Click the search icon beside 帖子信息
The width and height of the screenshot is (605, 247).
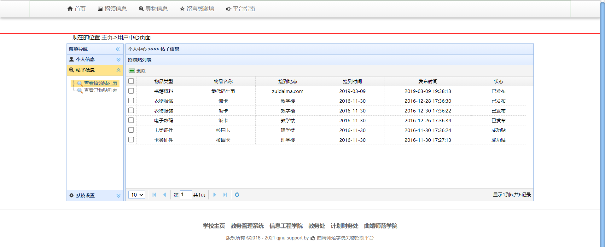tap(72, 70)
